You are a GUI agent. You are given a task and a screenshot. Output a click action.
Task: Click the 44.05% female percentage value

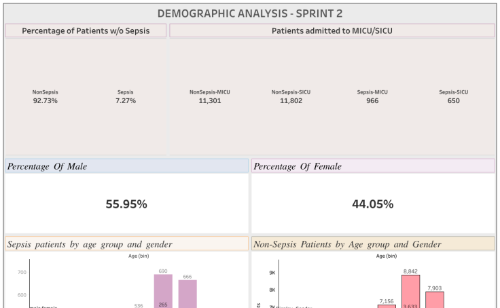pyautogui.click(x=373, y=204)
